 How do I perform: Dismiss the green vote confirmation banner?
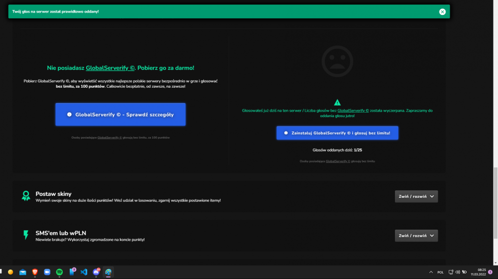click(442, 12)
